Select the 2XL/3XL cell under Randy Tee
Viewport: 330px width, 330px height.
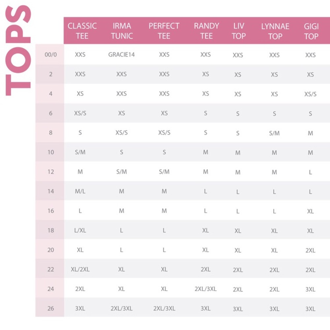(206, 289)
